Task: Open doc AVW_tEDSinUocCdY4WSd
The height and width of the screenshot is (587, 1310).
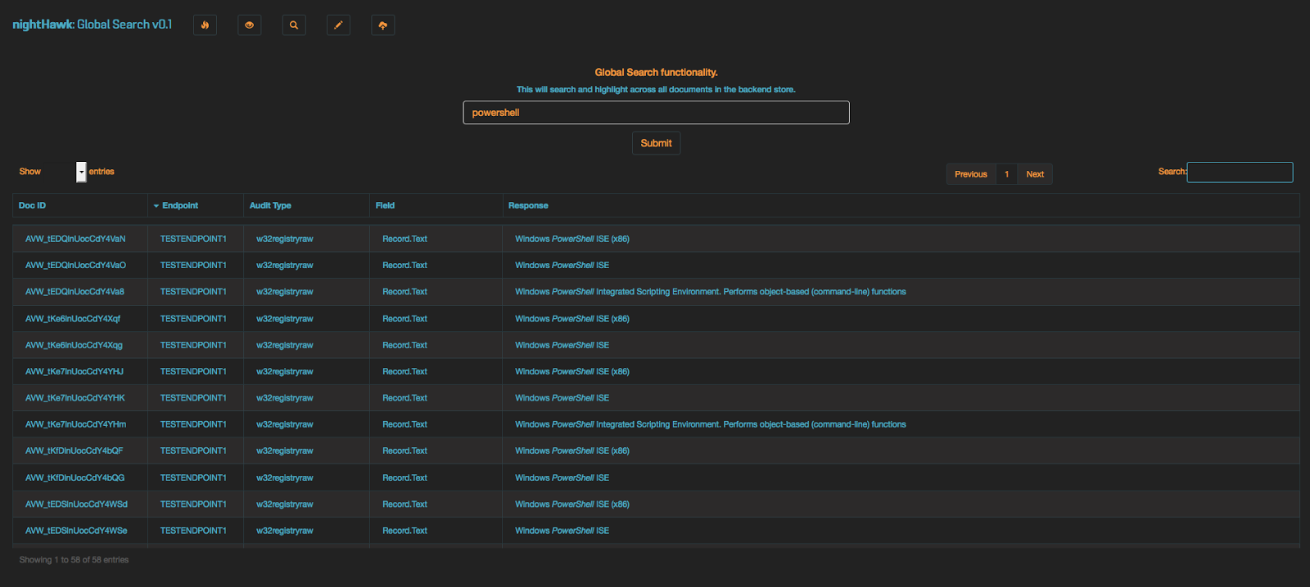Action: tap(76, 504)
